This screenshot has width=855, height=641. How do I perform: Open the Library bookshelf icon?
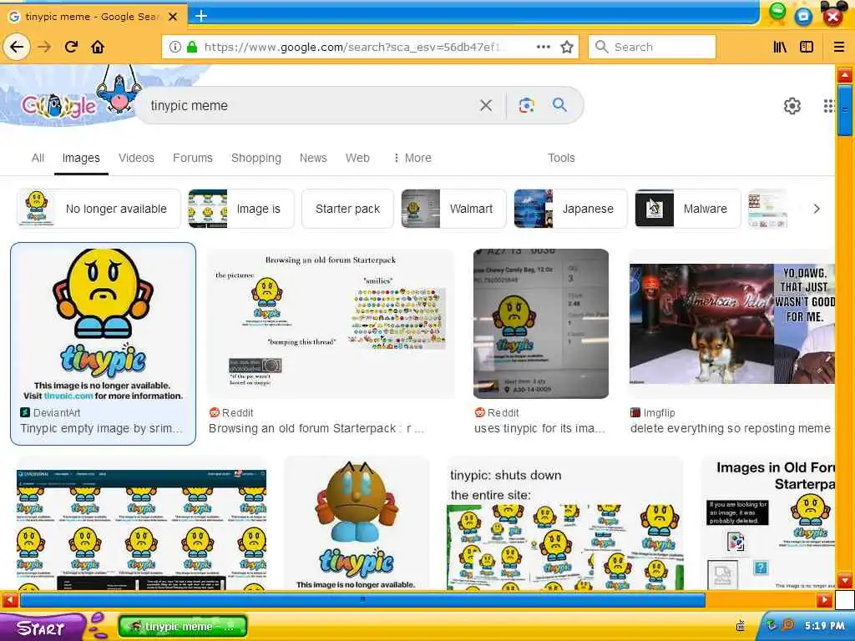pos(780,47)
